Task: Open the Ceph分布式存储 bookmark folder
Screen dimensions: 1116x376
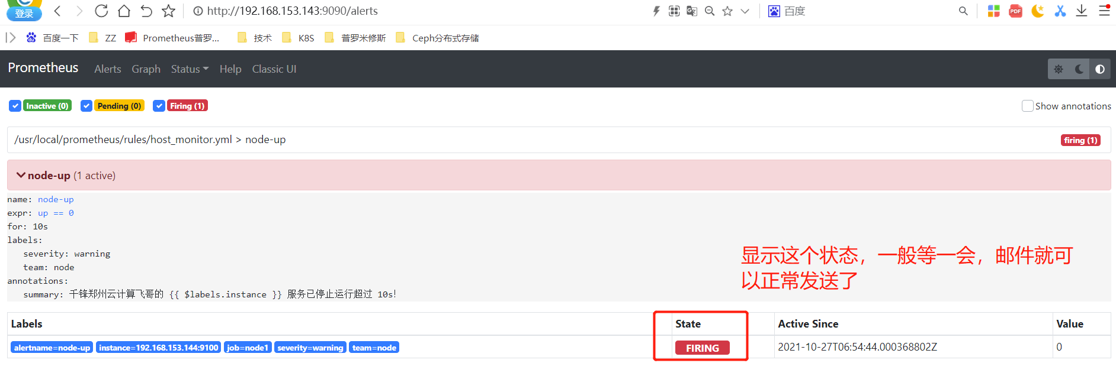Action: click(x=437, y=38)
